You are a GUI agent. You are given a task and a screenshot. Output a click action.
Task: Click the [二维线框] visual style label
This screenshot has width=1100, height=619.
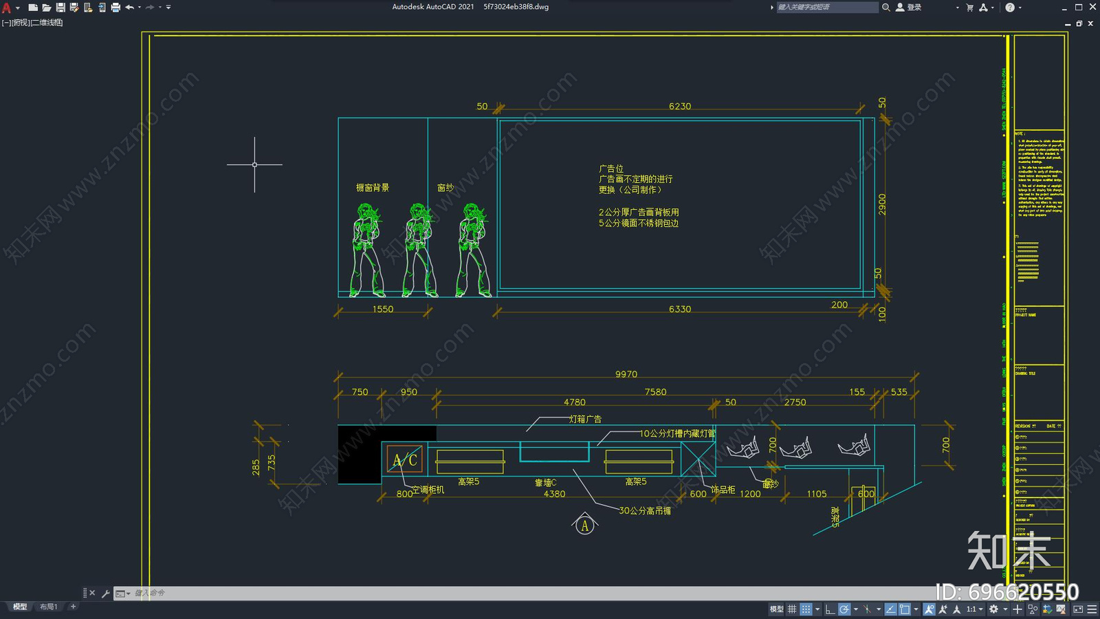click(47, 23)
